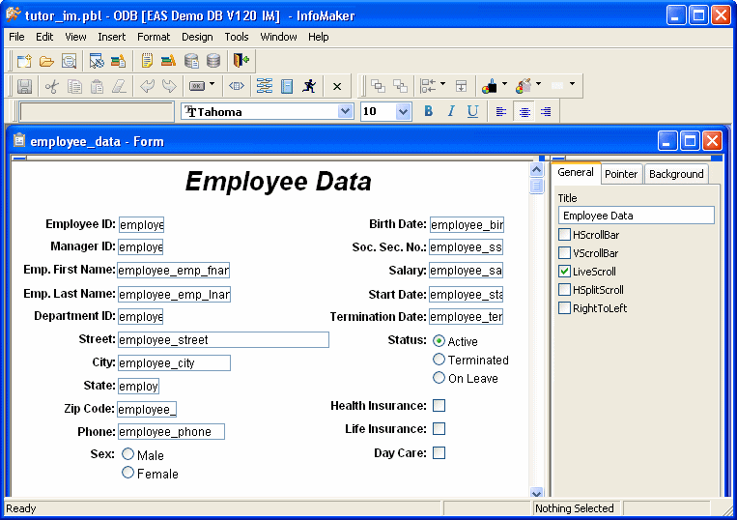Screen dimensions: 737x520
Task: Click the Bring to Front icon
Action: tap(378, 86)
